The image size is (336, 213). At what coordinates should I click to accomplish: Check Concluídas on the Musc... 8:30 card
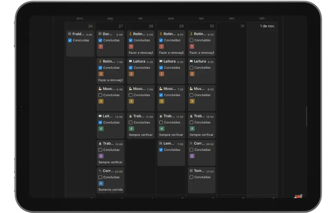pos(100,95)
